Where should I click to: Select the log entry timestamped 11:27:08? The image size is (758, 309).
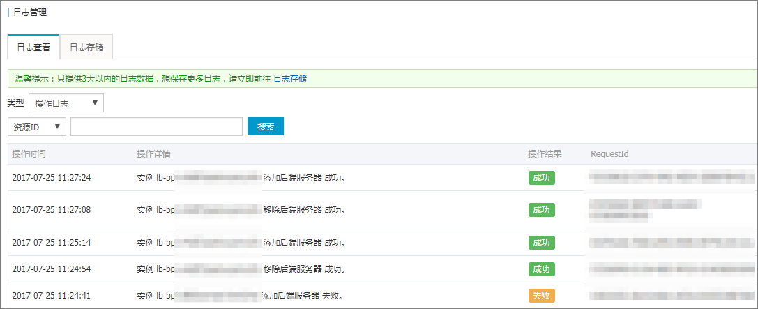[x=52, y=210]
